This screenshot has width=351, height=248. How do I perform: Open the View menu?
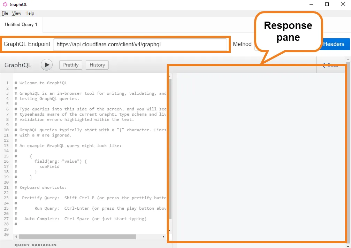coord(16,13)
